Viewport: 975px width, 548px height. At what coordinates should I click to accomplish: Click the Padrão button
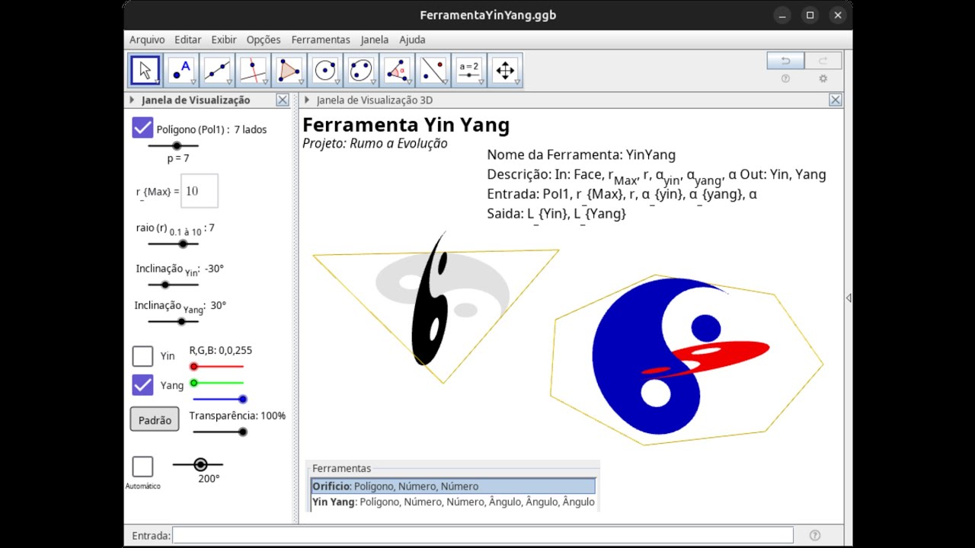pos(155,419)
